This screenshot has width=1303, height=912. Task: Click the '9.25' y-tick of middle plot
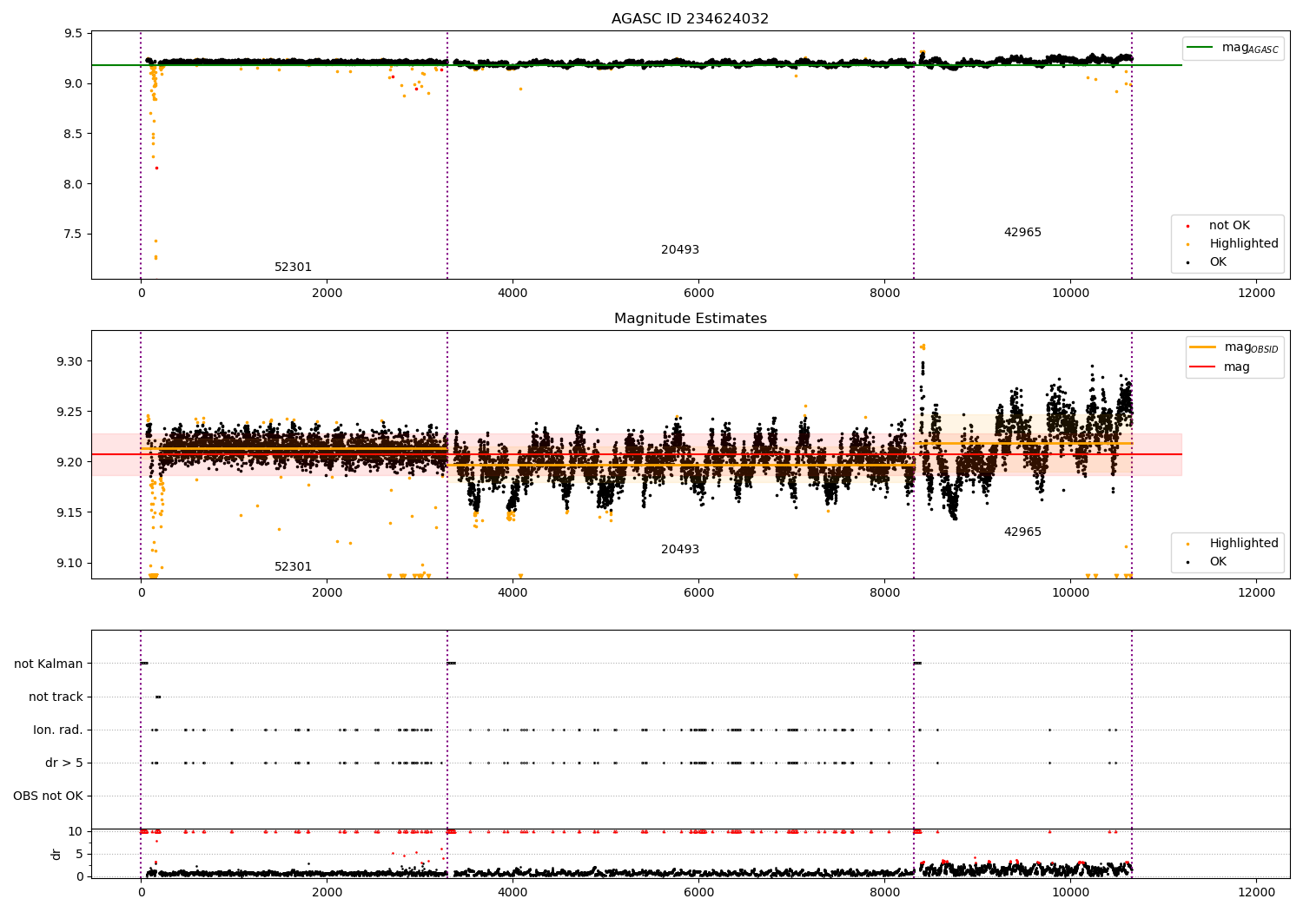tap(70, 413)
